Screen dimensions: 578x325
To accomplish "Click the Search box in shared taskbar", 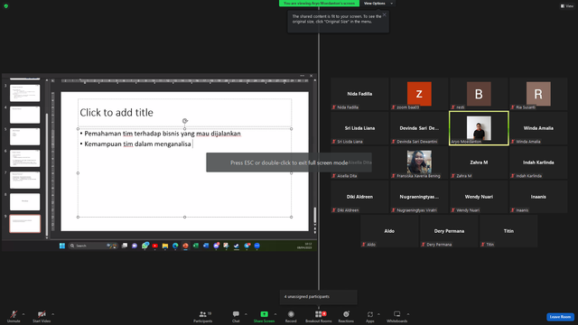I will (x=93, y=246).
